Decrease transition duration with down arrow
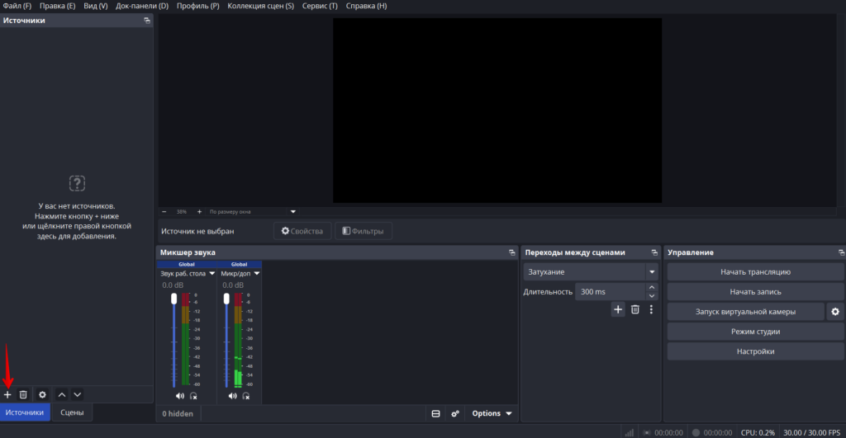This screenshot has width=846, height=438. click(x=652, y=296)
